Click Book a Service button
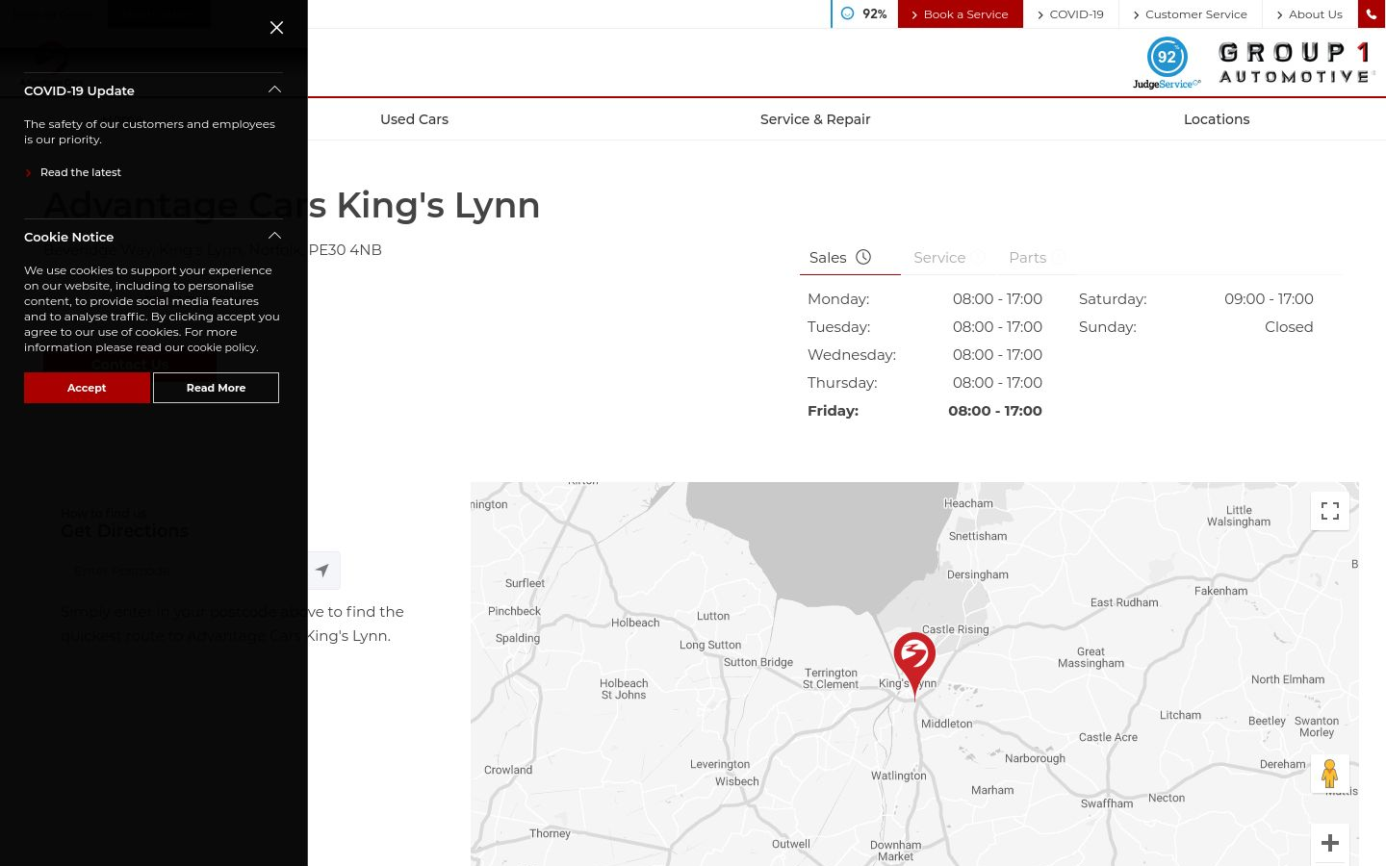This screenshot has width=1386, height=866. point(960,14)
